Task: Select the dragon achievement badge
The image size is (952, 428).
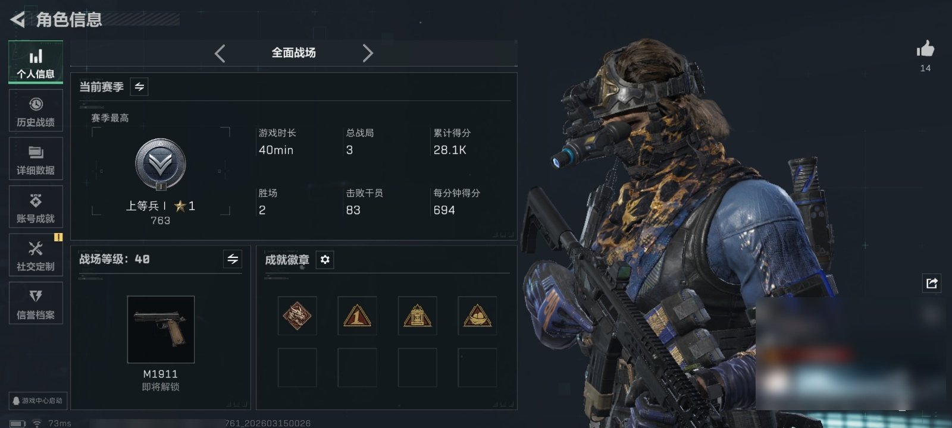Action: (297, 316)
